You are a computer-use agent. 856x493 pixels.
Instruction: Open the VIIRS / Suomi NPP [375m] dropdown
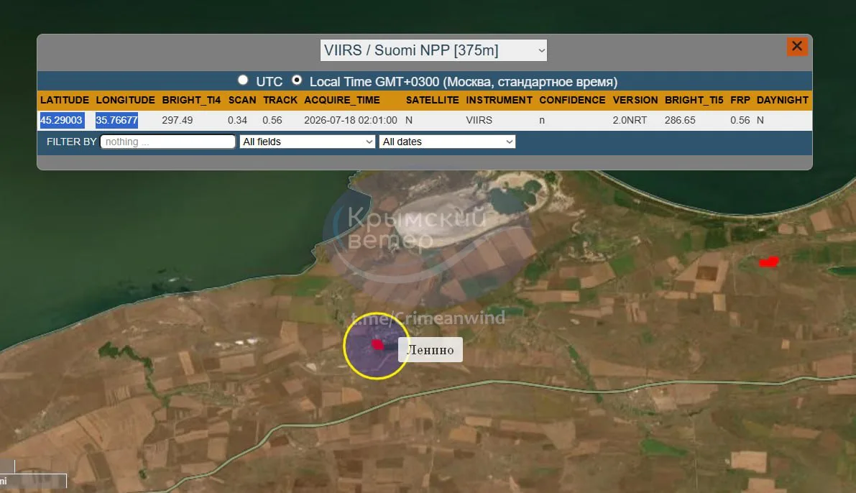pos(433,50)
